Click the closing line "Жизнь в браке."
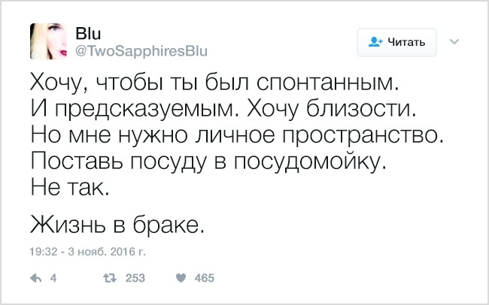Screen dimensions: 489x305 pyautogui.click(x=116, y=222)
